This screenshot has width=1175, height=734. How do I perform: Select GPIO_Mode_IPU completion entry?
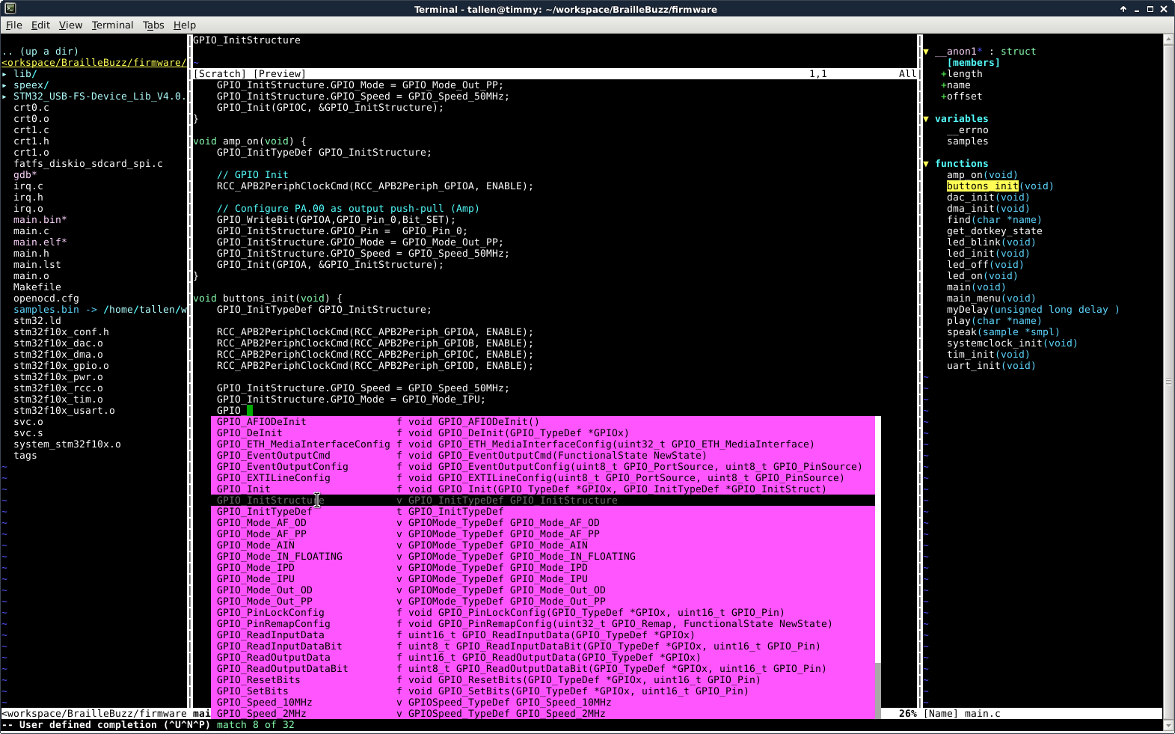click(x=543, y=579)
